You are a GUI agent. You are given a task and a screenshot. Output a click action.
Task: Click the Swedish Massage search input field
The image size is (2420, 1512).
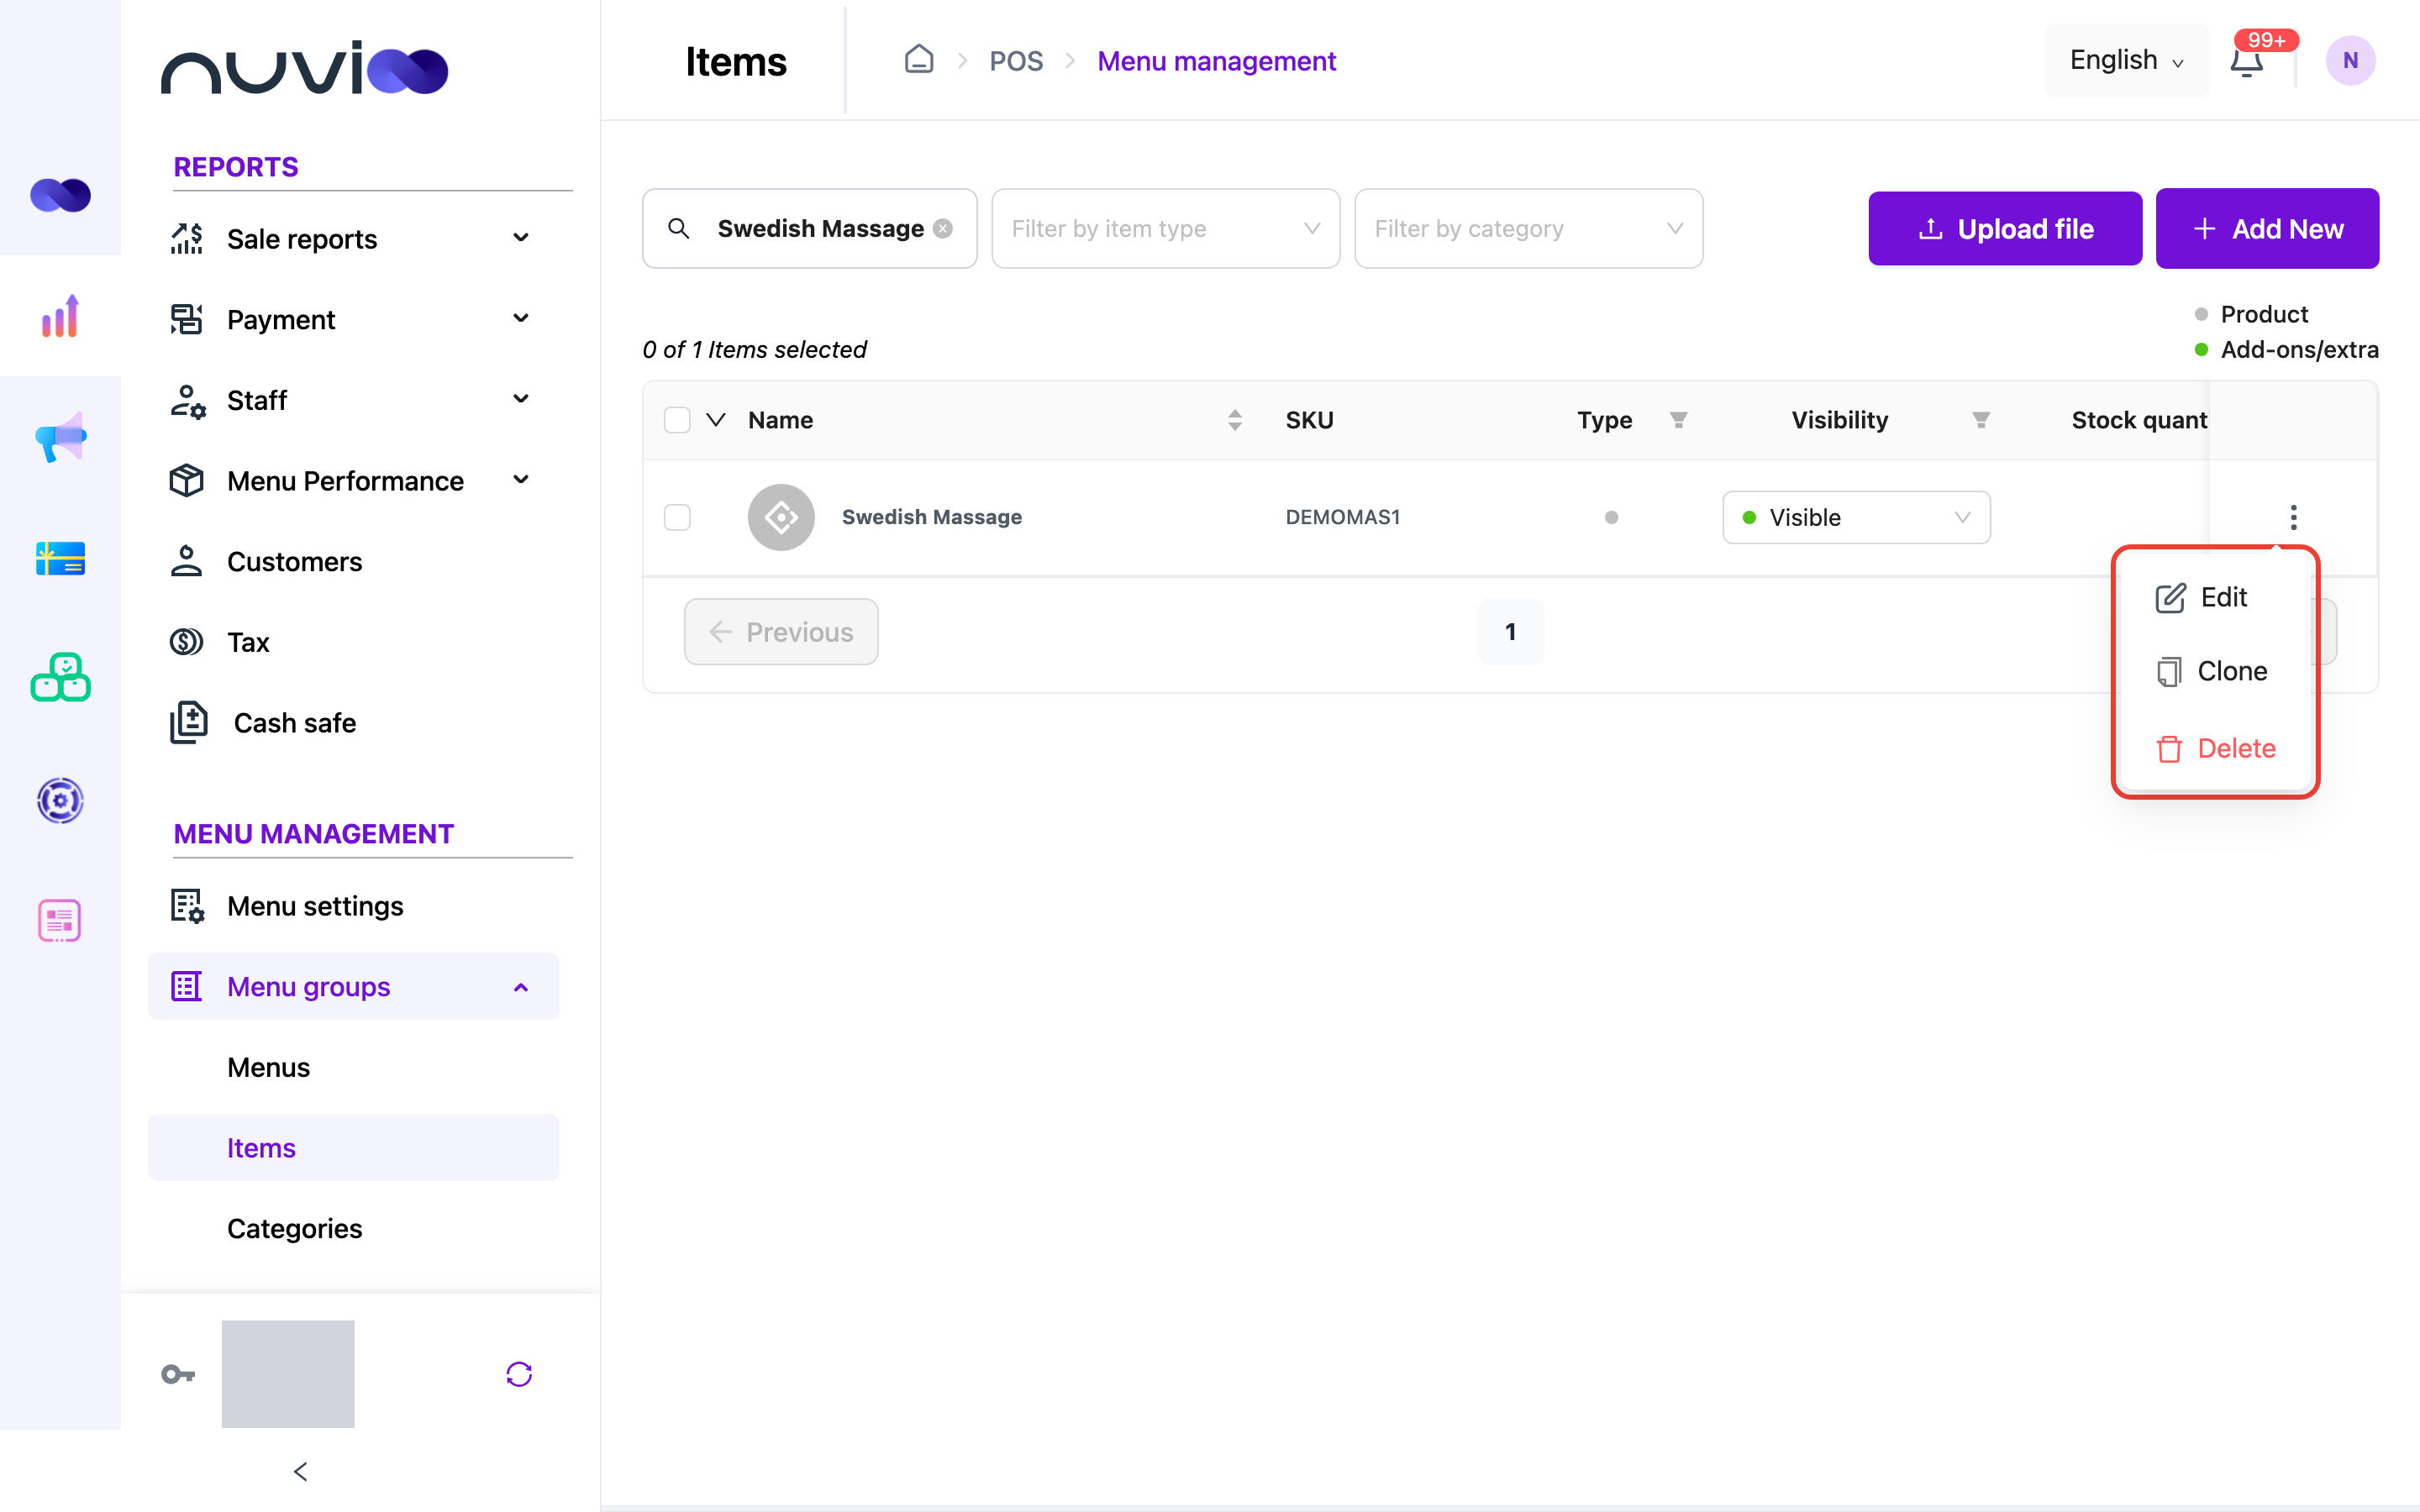[809, 229]
